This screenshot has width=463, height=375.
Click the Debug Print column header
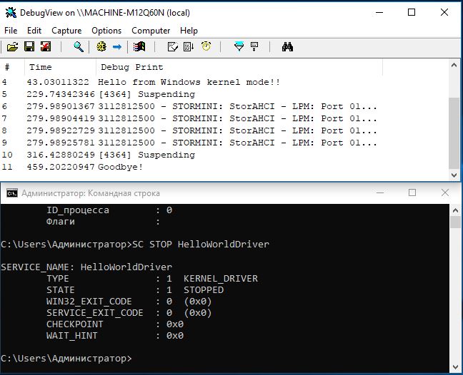239,67
